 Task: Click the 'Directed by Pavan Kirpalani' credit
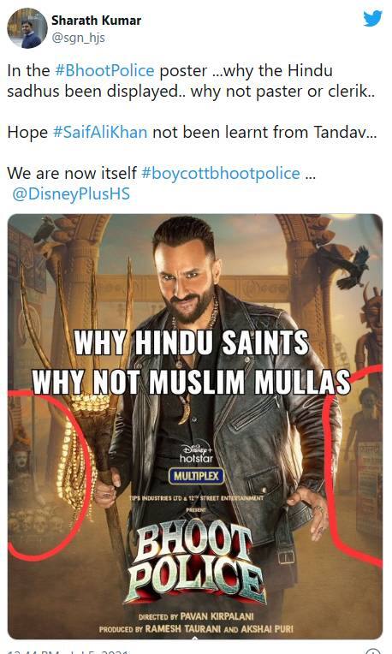(196, 616)
